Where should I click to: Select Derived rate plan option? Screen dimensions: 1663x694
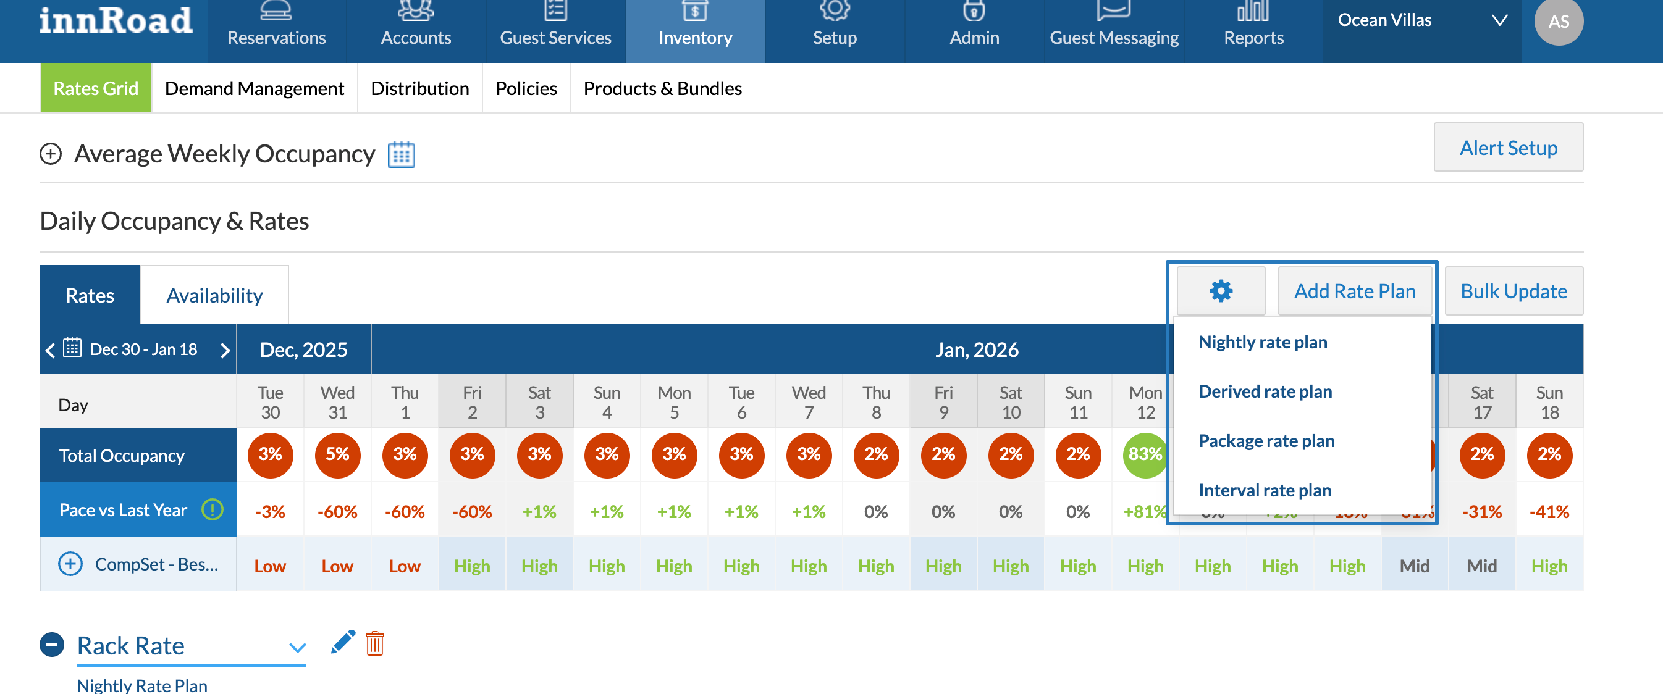[x=1265, y=391]
